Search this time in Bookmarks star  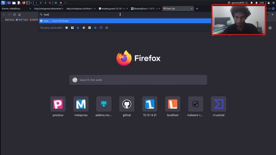point(95,28)
